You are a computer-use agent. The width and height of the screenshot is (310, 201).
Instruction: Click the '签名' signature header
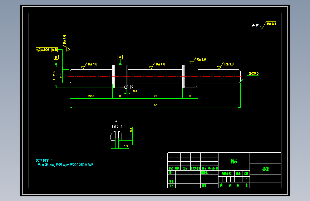204,168
